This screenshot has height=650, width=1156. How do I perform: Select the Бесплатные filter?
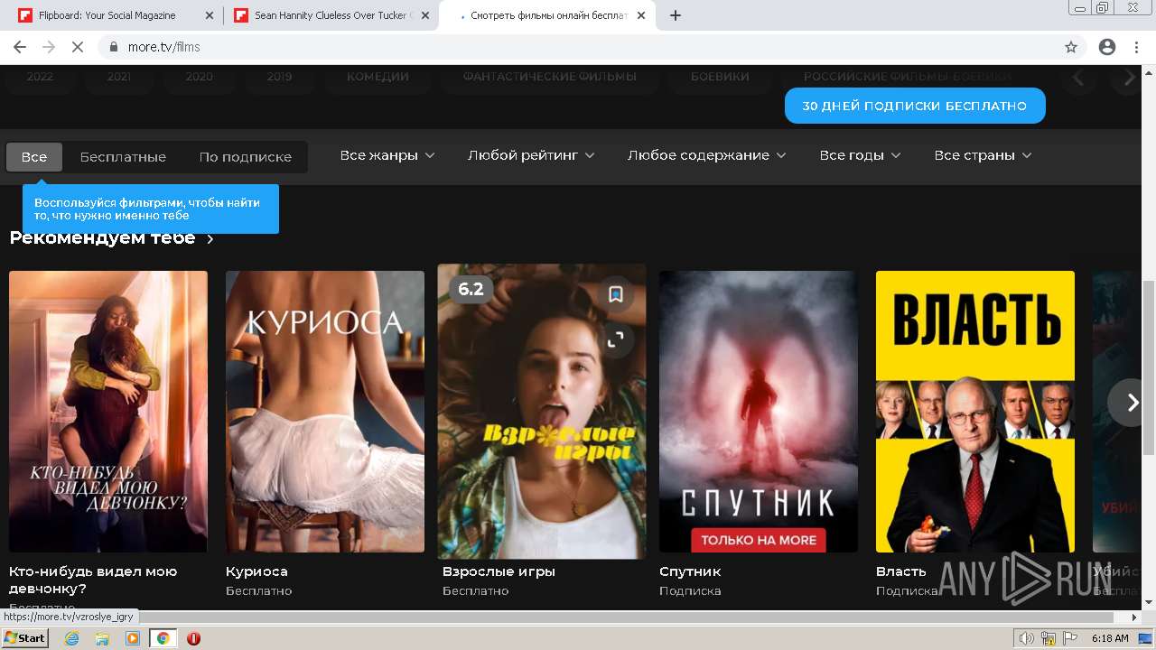(x=123, y=157)
